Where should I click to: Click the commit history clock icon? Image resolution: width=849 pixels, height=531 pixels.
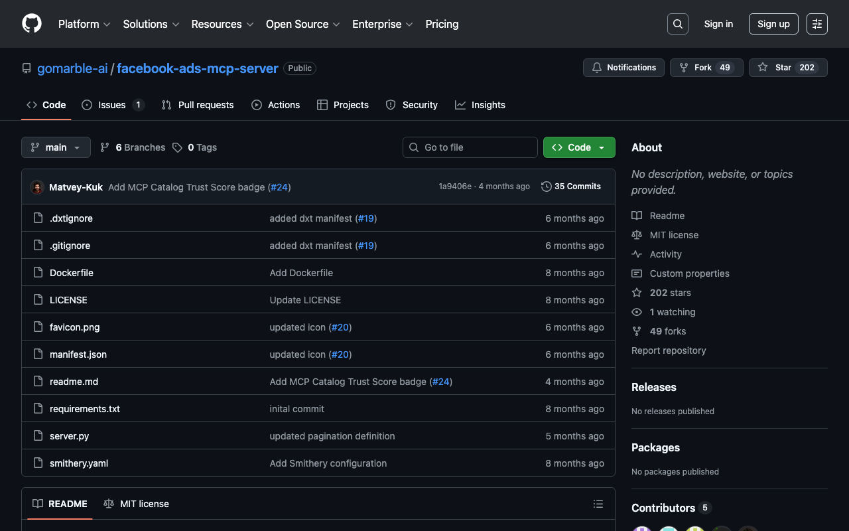pos(546,187)
